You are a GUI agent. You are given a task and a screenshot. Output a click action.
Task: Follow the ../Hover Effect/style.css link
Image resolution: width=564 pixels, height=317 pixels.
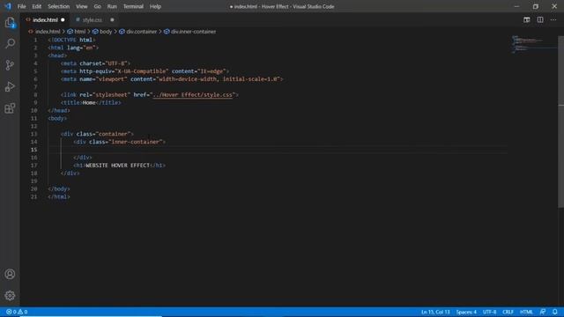coord(192,95)
